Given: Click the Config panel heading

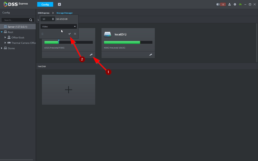Looking at the screenshot, I should [6, 13].
